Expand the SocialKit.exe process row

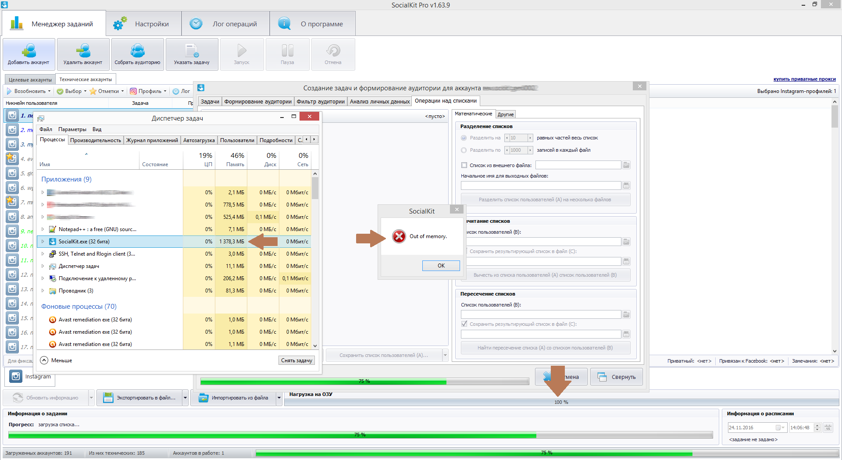pyautogui.click(x=43, y=242)
